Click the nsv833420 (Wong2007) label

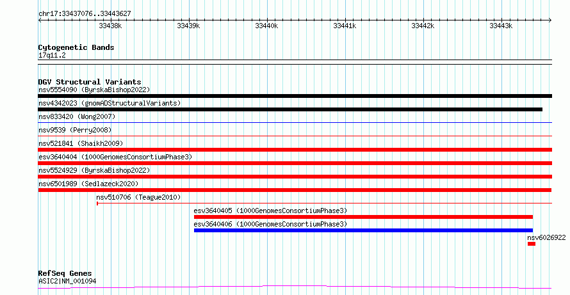(77, 116)
